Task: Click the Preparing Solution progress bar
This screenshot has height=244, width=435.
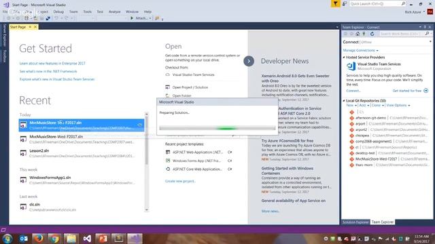Action: (x=217, y=128)
